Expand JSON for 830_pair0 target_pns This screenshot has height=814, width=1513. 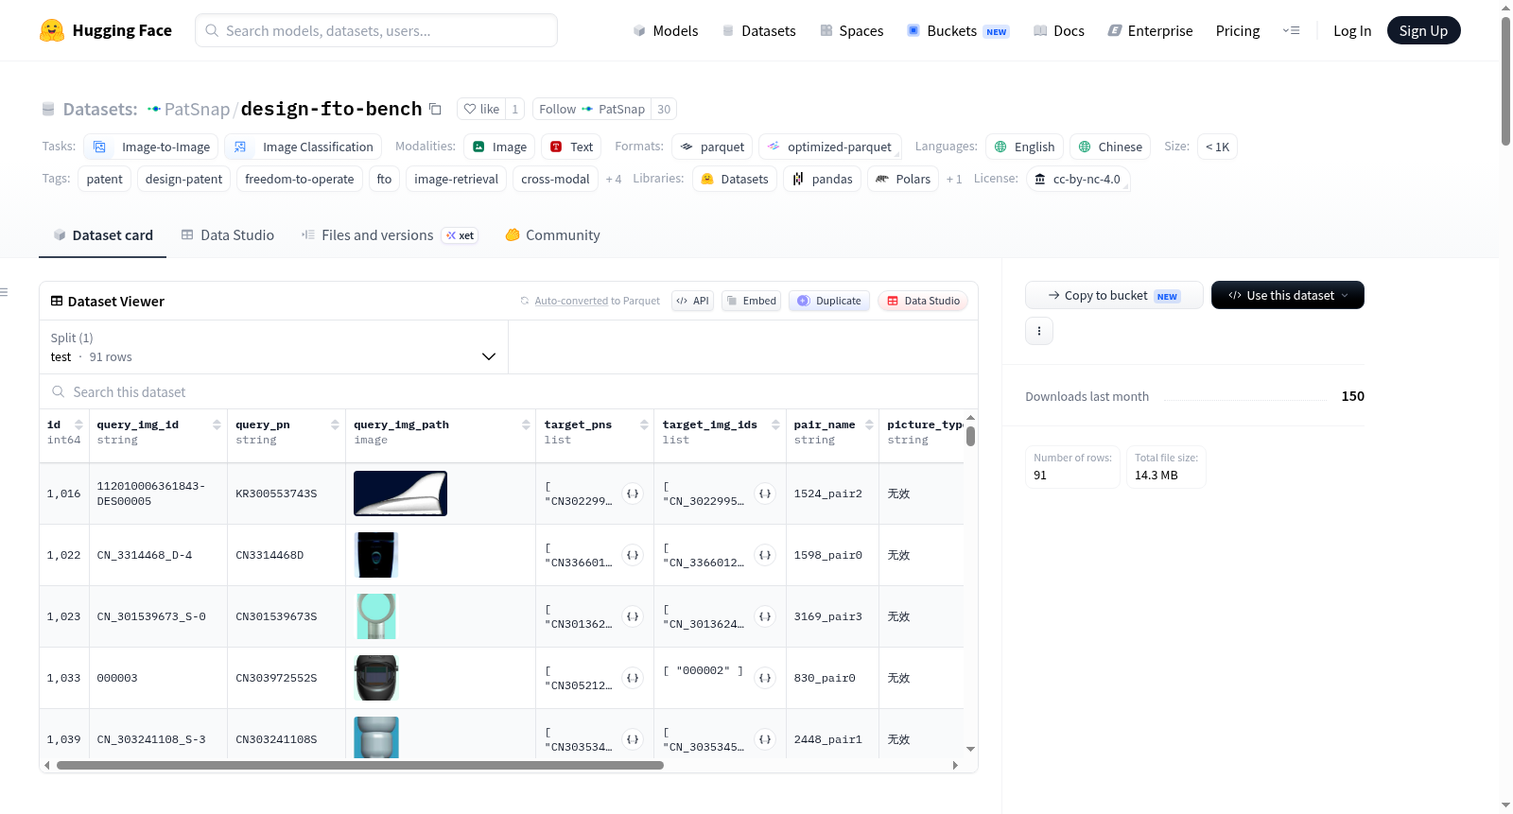tap(633, 678)
